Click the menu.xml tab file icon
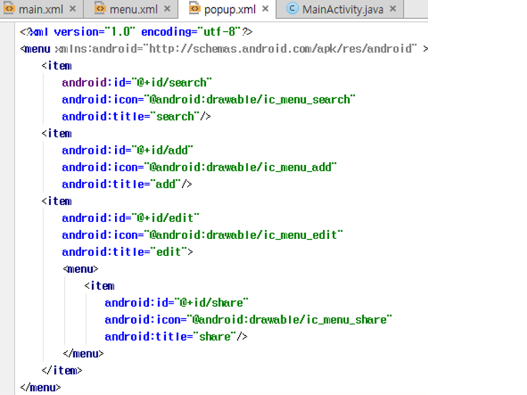 pos(99,9)
